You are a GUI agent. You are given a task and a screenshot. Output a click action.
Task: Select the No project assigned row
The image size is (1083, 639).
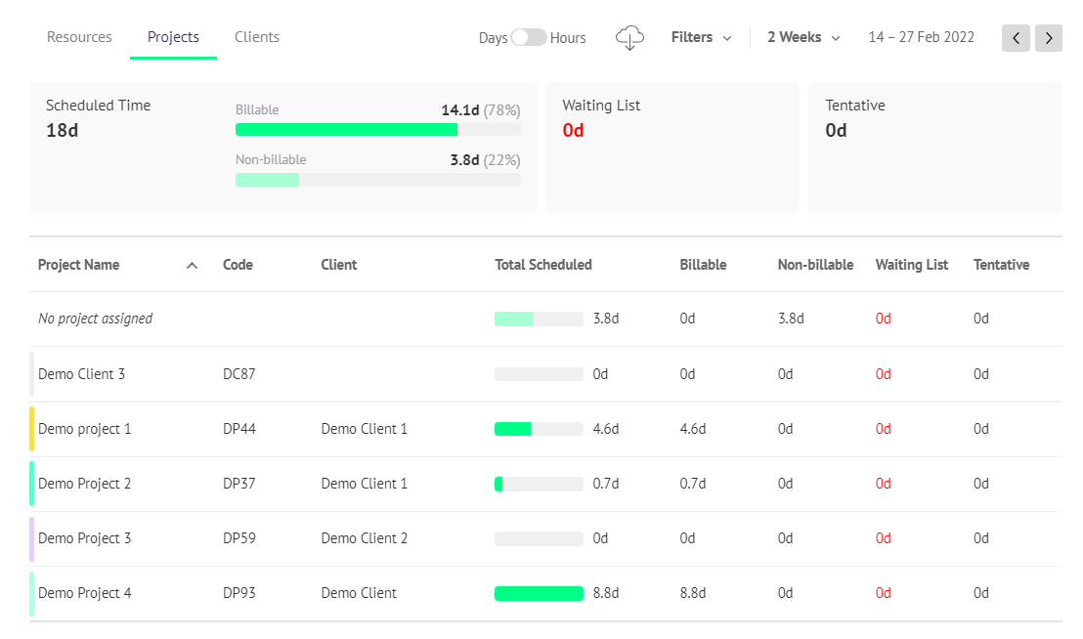pos(95,319)
